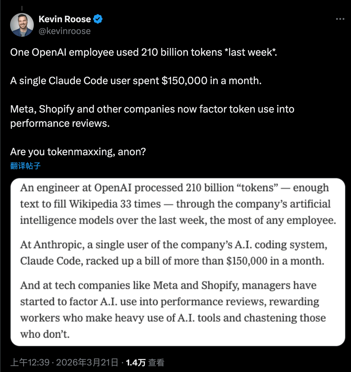Click the "Are you tokenmaxxing, anon?" line
The image size is (351, 372).
(x=78, y=152)
